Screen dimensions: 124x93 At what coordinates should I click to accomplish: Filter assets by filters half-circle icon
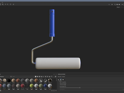pos(42,76)
